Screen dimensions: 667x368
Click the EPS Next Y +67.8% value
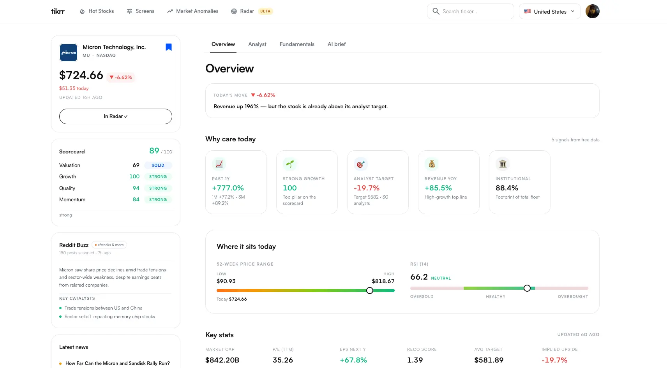pyautogui.click(x=353, y=360)
